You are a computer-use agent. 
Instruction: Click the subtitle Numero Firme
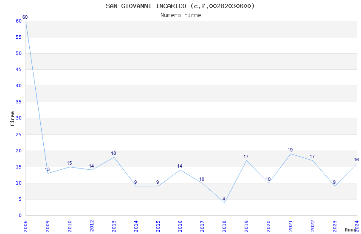coord(181,15)
